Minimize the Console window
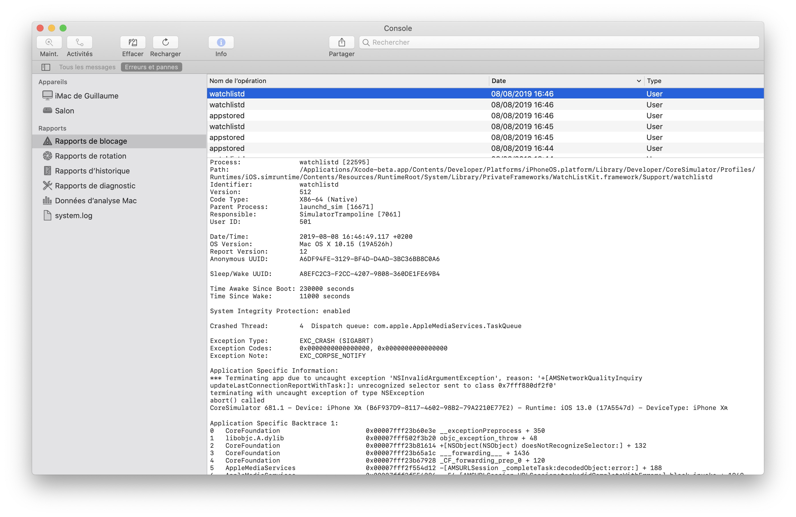Screen dimensions: 796x517 pyautogui.click(x=52, y=28)
